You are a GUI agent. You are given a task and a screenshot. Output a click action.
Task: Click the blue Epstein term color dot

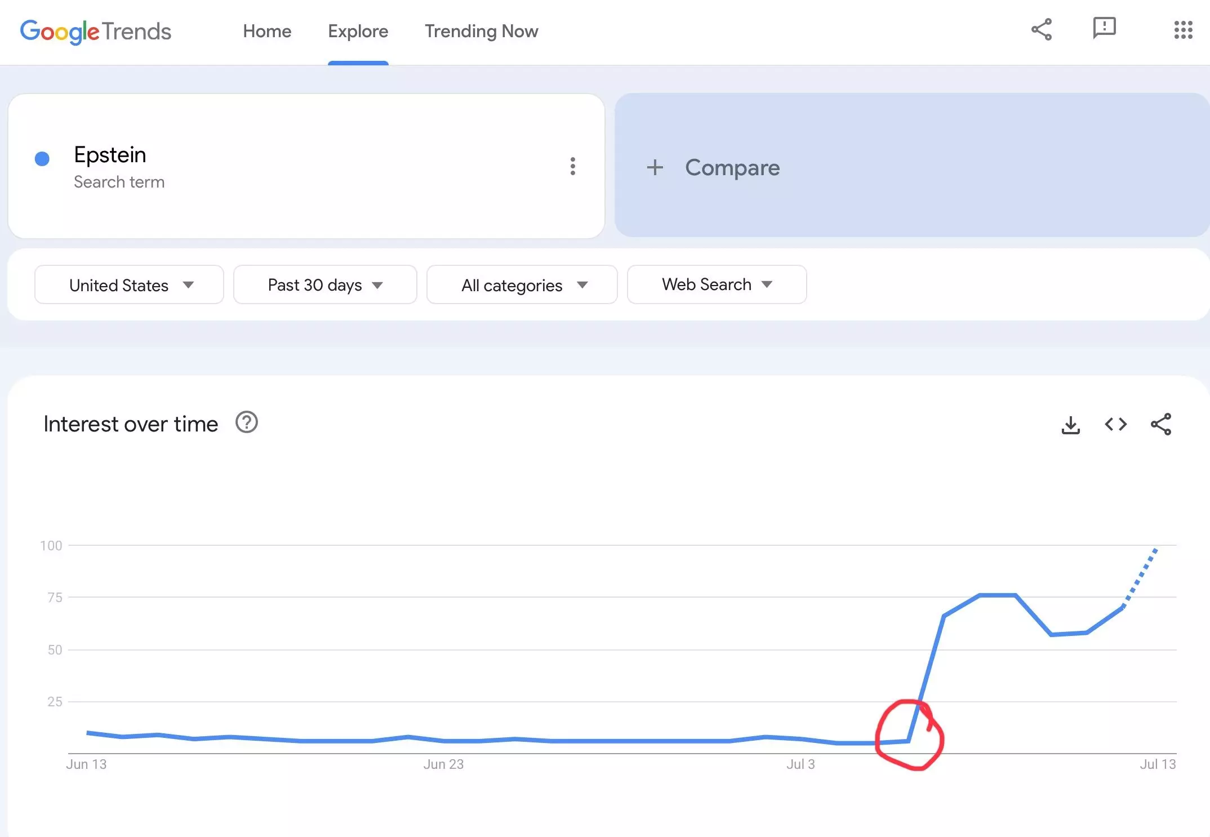(x=42, y=159)
